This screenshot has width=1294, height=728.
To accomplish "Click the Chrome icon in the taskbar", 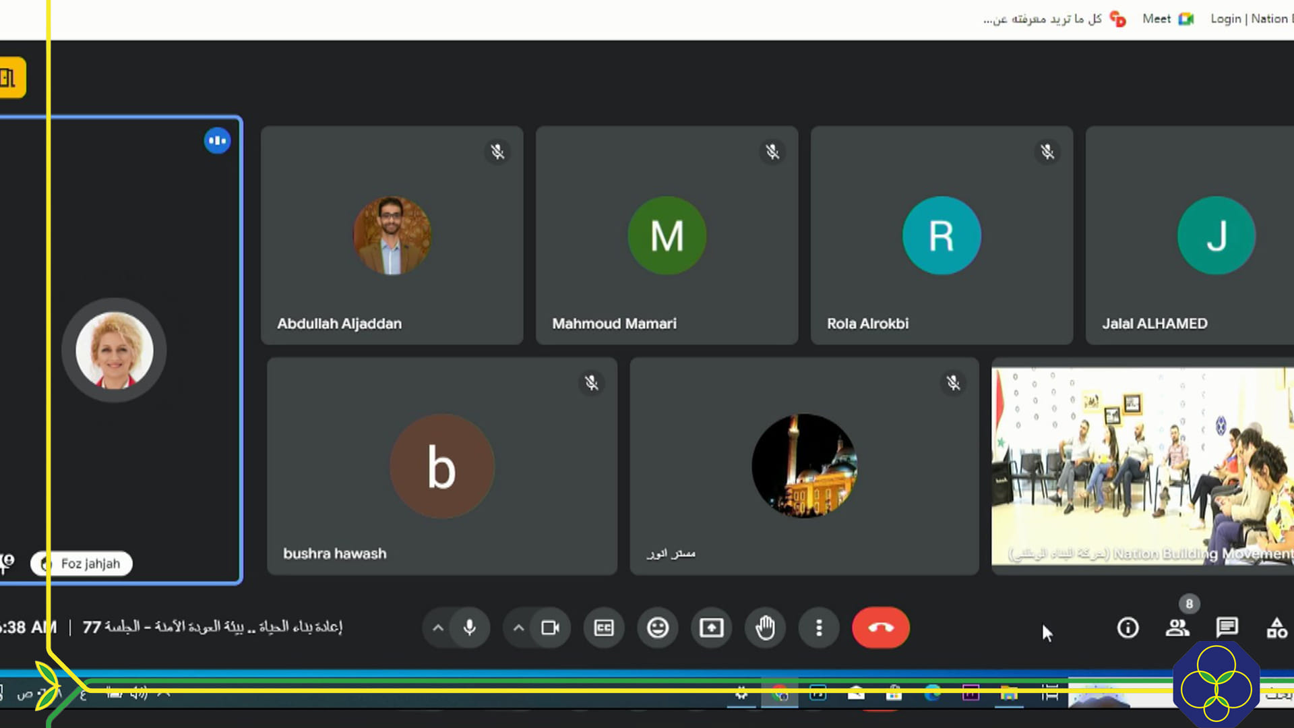I will coord(780,693).
